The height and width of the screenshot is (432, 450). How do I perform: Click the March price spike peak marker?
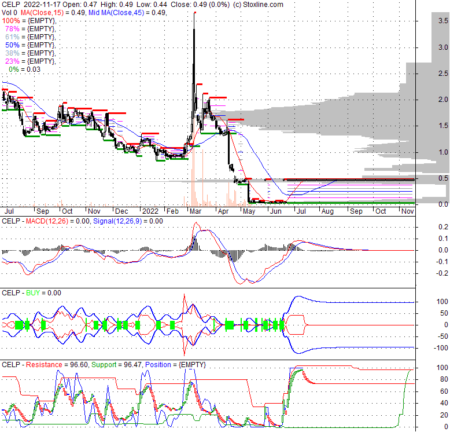(x=195, y=12)
